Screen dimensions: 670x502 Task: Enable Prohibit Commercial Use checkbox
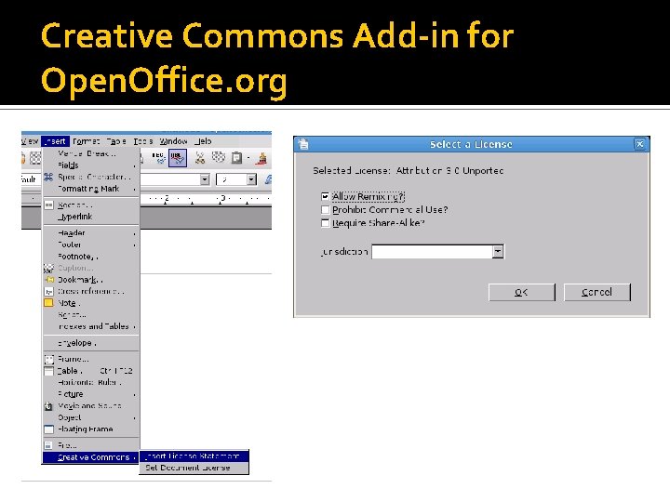tap(325, 209)
